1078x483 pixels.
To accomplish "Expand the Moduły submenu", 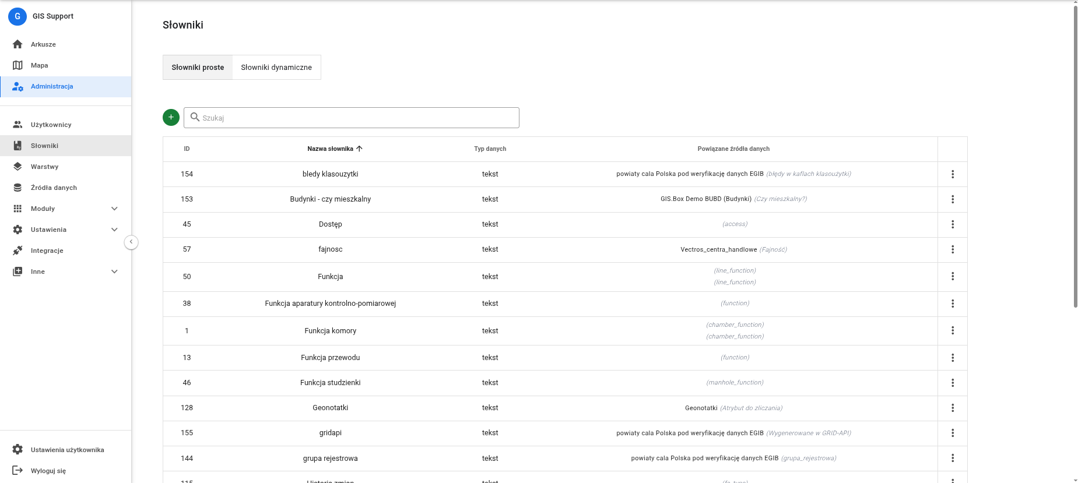I will tap(114, 209).
